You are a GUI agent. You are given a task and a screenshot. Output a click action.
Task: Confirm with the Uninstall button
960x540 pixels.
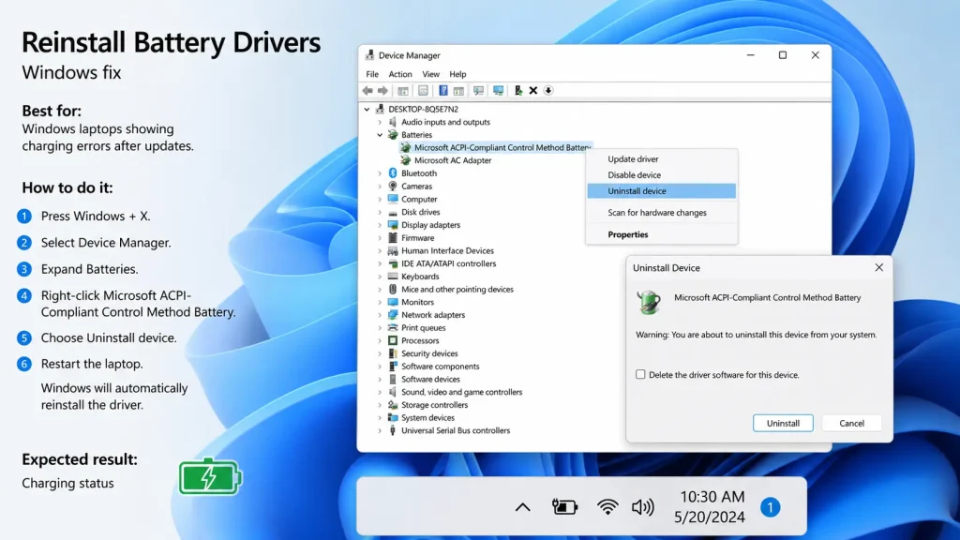click(x=783, y=423)
